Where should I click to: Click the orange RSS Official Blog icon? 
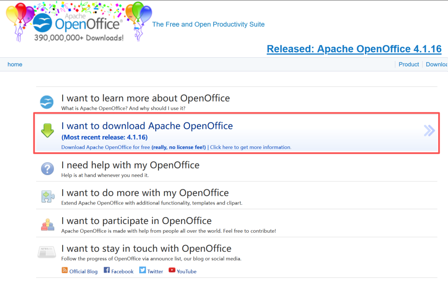[x=65, y=270]
